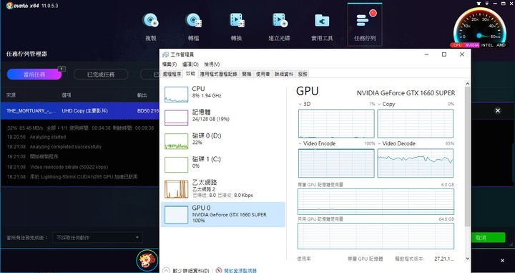
Task: Open the 檔案(F) menu in Task Manager
Action: [x=170, y=64]
